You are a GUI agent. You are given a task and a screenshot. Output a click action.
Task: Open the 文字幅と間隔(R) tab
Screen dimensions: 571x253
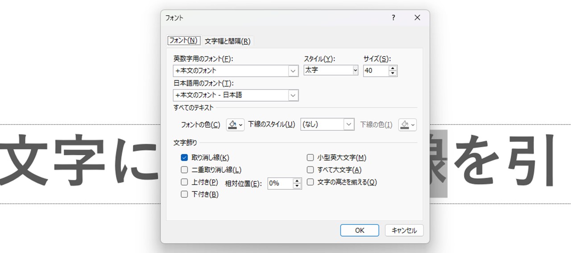tap(228, 41)
